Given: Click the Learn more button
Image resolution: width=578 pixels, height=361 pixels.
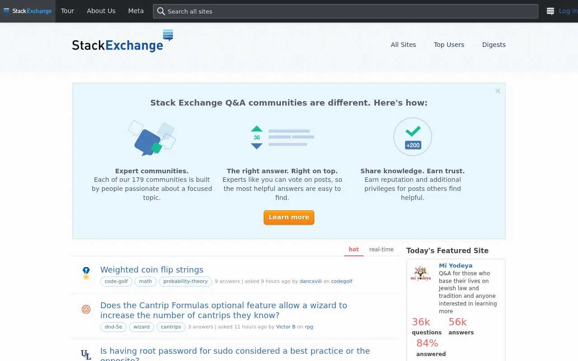Looking at the screenshot, I should coord(289,218).
